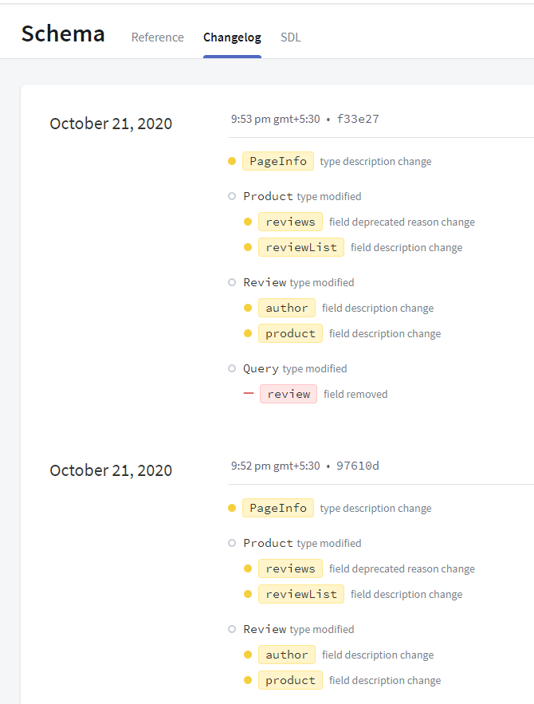Click the red minus icon for removed review field
The image size is (534, 704).
(x=248, y=393)
